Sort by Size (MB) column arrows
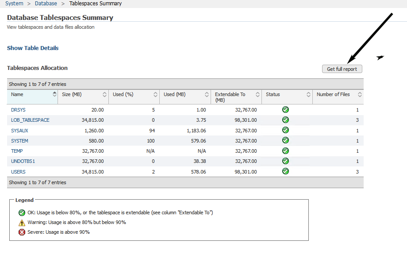Image resolution: width=407 pixels, height=255 pixels. (105, 94)
